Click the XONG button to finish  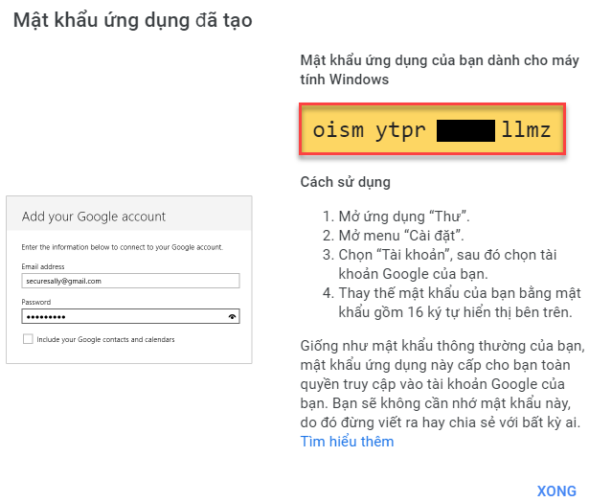(x=555, y=491)
